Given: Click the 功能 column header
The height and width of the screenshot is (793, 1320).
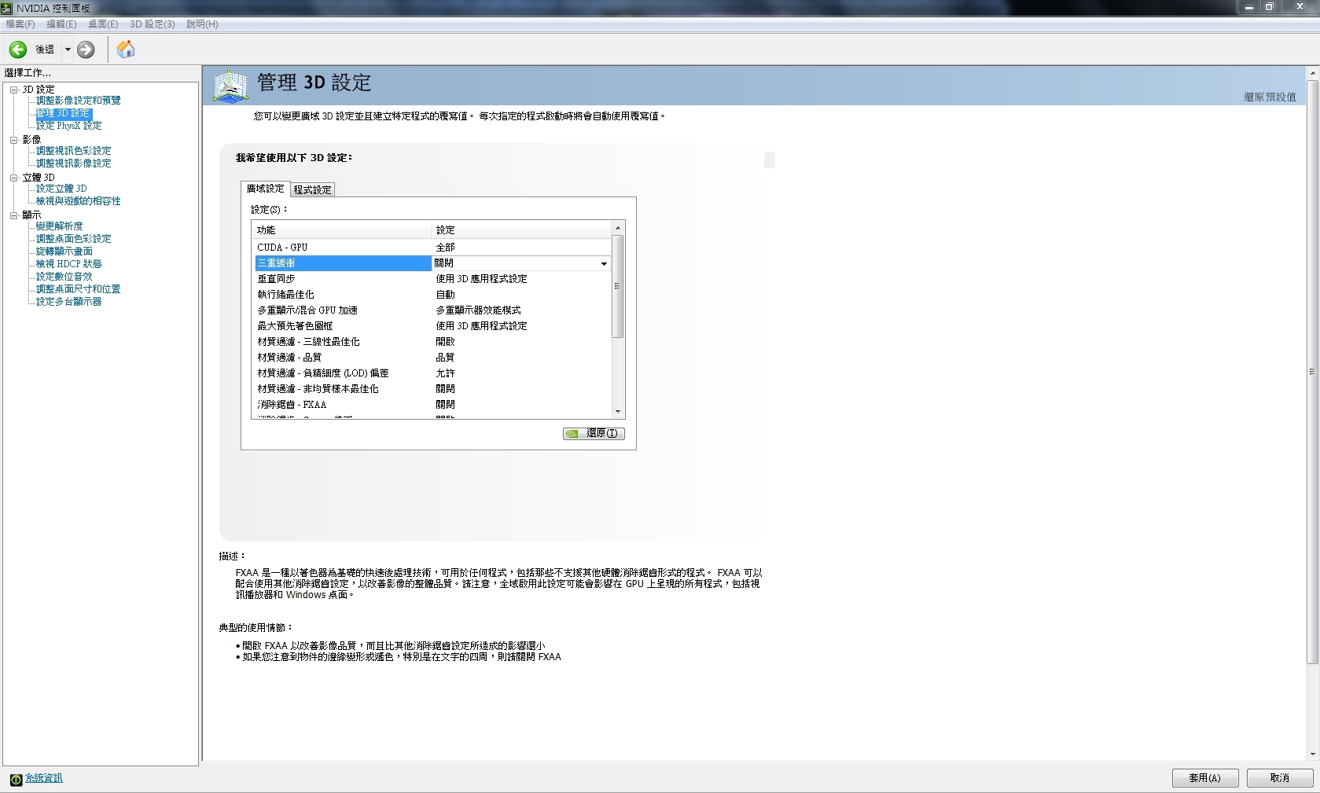Looking at the screenshot, I should [x=343, y=230].
